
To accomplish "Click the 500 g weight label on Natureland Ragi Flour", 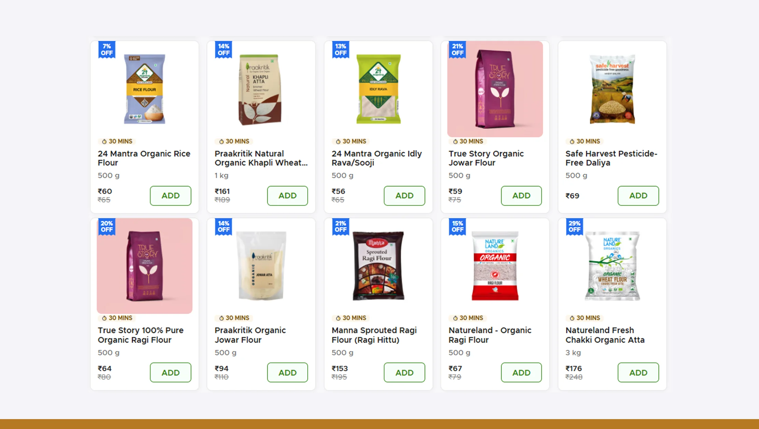I will click(x=459, y=353).
